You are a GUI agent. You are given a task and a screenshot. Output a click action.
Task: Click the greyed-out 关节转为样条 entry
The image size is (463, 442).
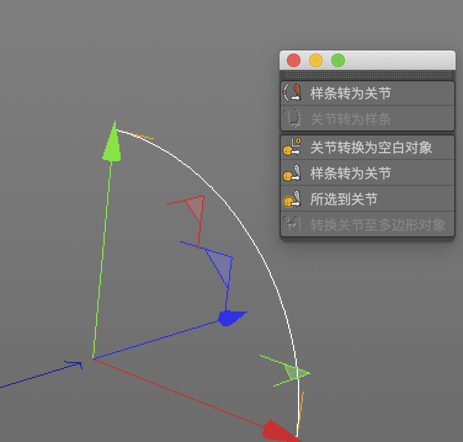[368, 119]
